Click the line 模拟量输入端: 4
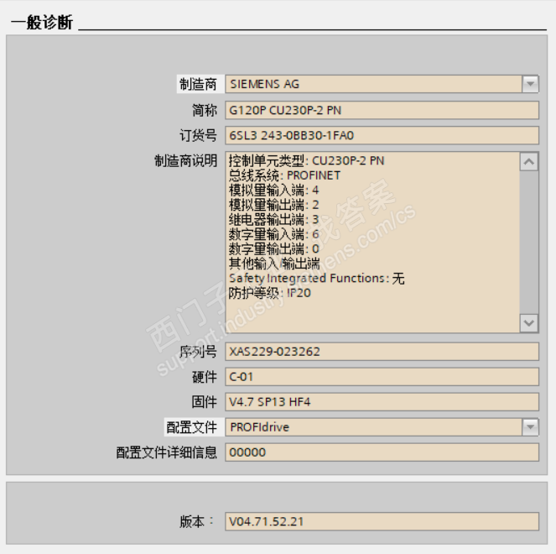This screenshot has width=556, height=554. (x=273, y=191)
